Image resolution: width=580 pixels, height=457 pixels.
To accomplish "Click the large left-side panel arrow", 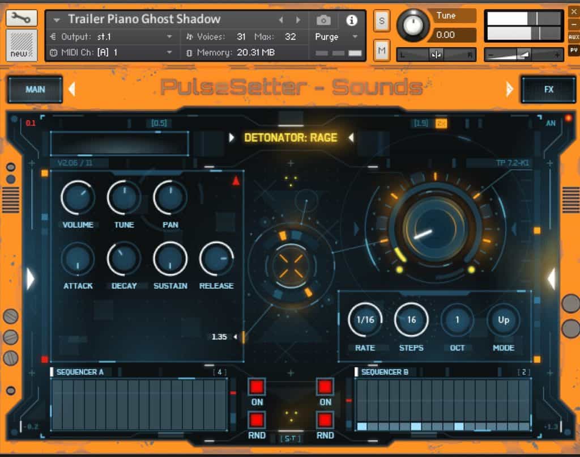I will (x=31, y=278).
